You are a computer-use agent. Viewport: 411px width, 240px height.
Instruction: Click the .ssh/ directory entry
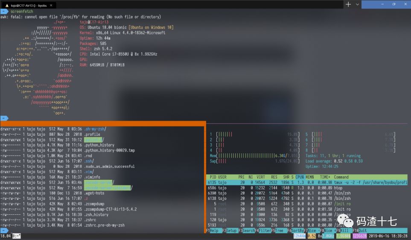pos(89,161)
